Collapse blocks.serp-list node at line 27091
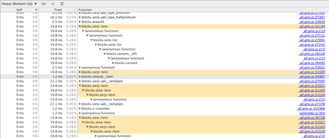This screenshot has height=138, width=329. (x=92, y=40)
